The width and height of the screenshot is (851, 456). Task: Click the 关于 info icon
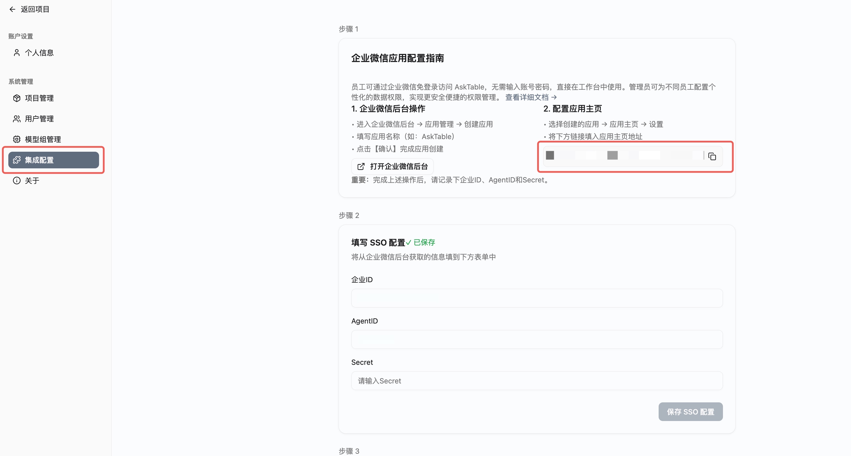pyautogui.click(x=17, y=180)
